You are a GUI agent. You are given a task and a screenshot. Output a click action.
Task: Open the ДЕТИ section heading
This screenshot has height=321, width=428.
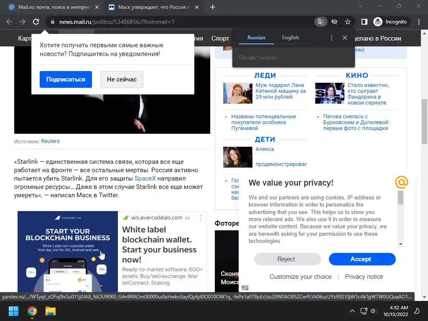(265, 140)
